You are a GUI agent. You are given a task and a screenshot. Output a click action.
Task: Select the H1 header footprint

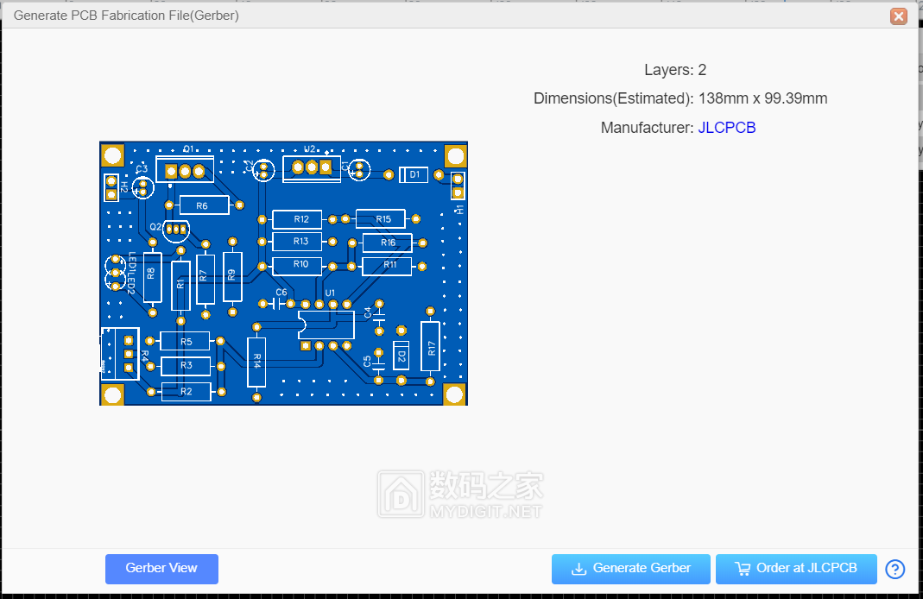coord(458,184)
